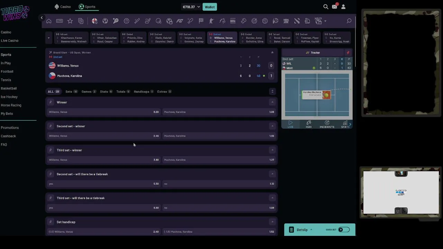Toggle the Quick Bet switch

[x=344, y=230]
